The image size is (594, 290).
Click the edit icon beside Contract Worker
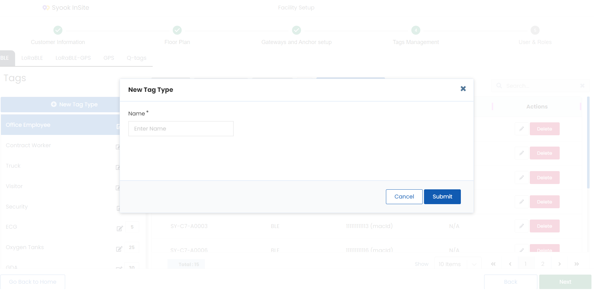pos(118,147)
